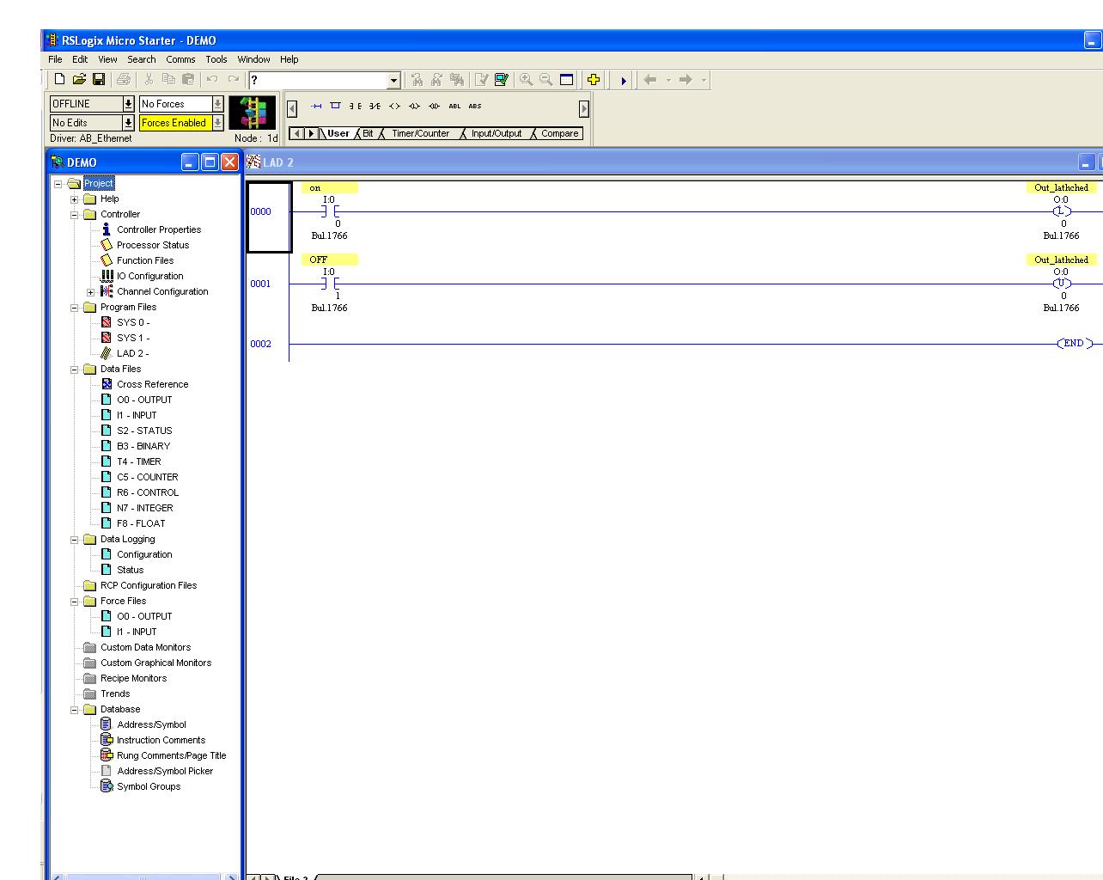The height and width of the screenshot is (880, 1103).
Task: Collapse the Data Files folder
Action: (74, 369)
